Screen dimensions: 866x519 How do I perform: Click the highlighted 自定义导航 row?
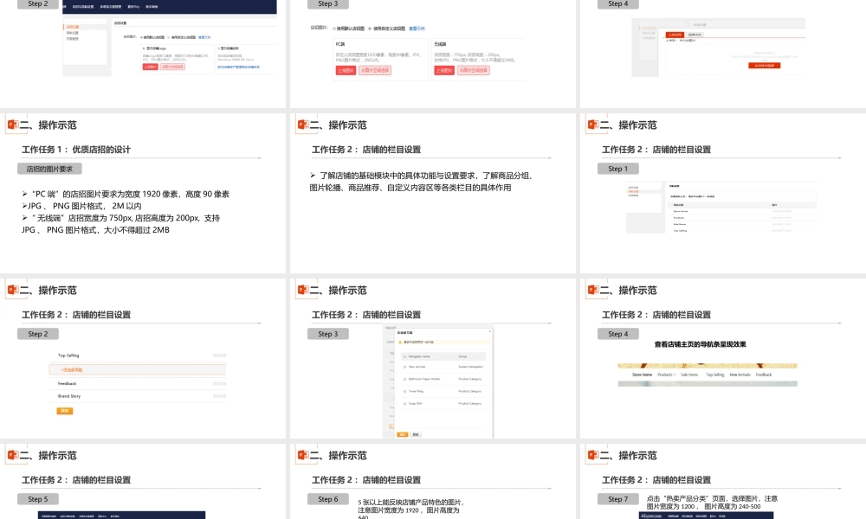tap(71, 370)
